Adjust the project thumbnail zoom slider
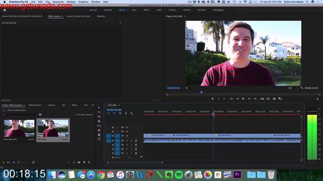Image resolution: width=323 pixels, height=181 pixels. tap(23, 162)
